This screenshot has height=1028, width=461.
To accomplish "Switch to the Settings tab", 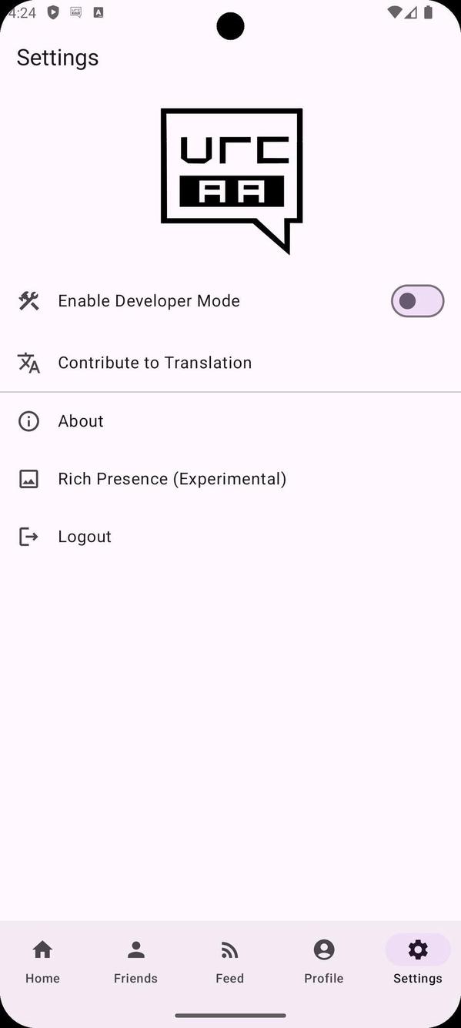I will click(417, 961).
